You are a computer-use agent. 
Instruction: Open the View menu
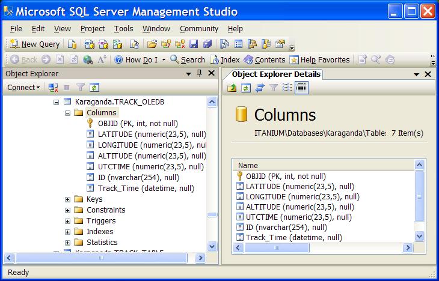[x=63, y=28]
